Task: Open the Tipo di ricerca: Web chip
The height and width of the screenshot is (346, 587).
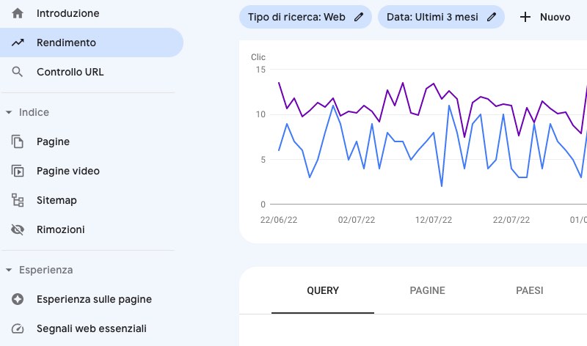Action: tap(296, 17)
